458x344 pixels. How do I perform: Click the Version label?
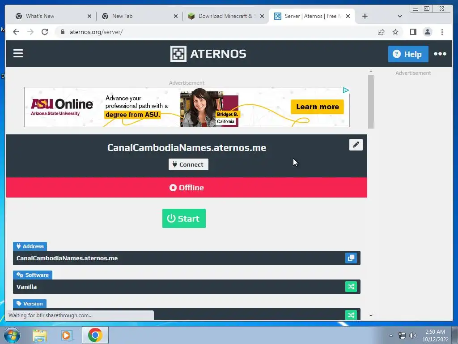point(30,304)
